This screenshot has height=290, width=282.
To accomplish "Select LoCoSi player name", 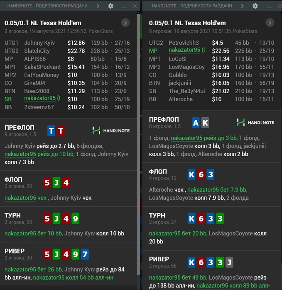I will (178, 59).
